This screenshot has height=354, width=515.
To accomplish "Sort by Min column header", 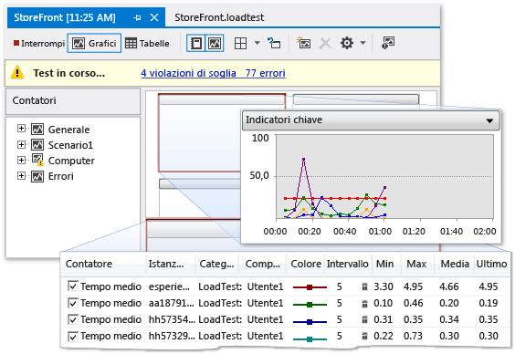I will pyautogui.click(x=385, y=264).
